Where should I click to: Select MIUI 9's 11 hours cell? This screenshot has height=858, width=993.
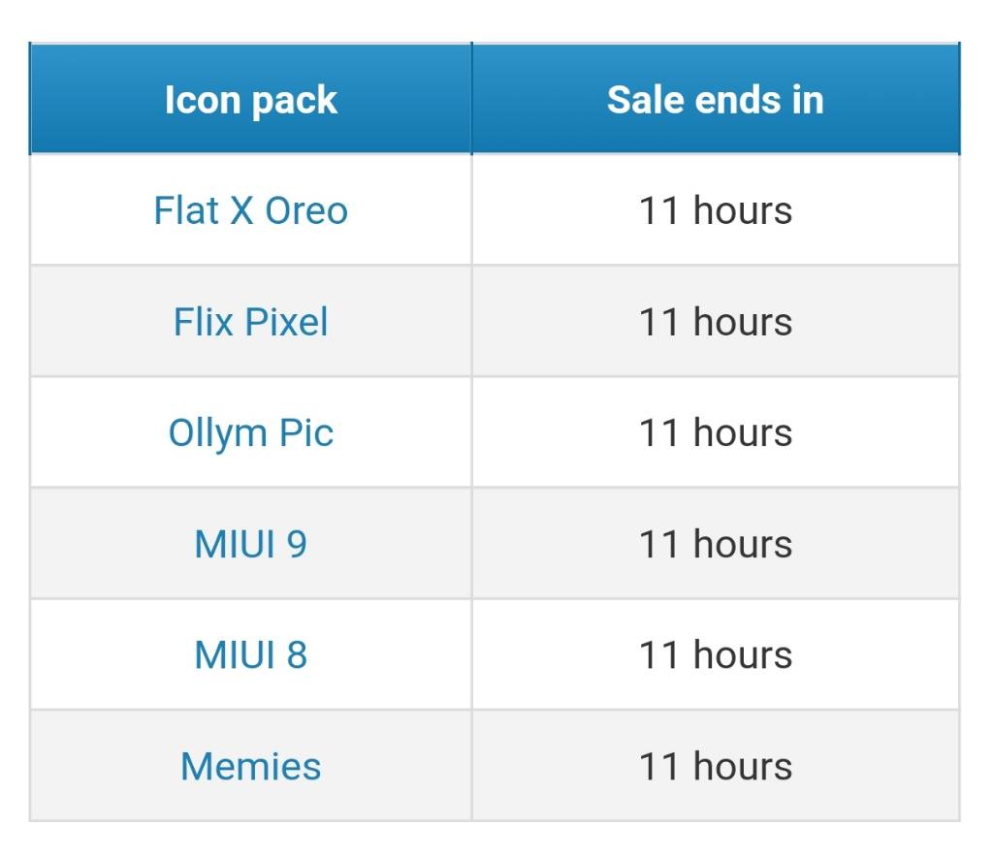(x=717, y=544)
